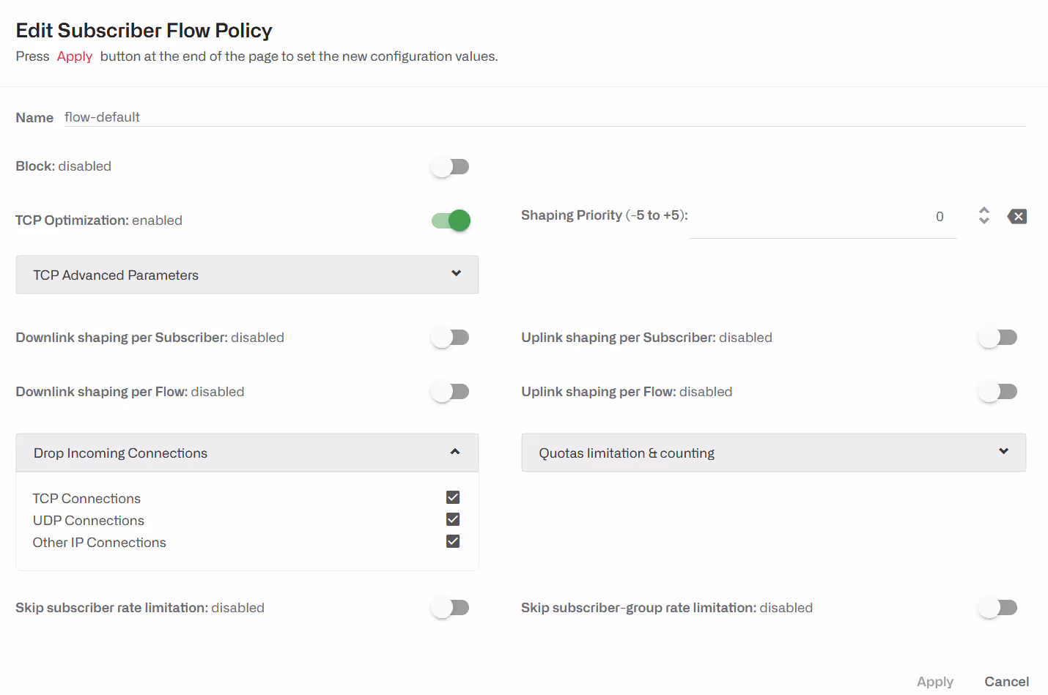The width and height of the screenshot is (1048, 695).
Task: Expand Quotas limitation & counting panel
Action: [x=773, y=453]
